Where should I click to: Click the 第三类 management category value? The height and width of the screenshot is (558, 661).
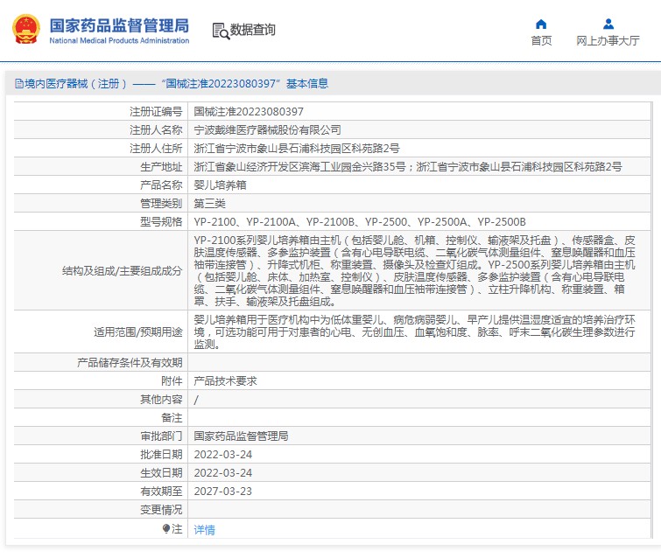(x=208, y=204)
